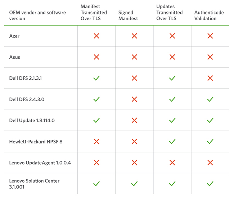234x200 pixels.
Task: Click the Authenticode Validation column header
Action: (209, 15)
